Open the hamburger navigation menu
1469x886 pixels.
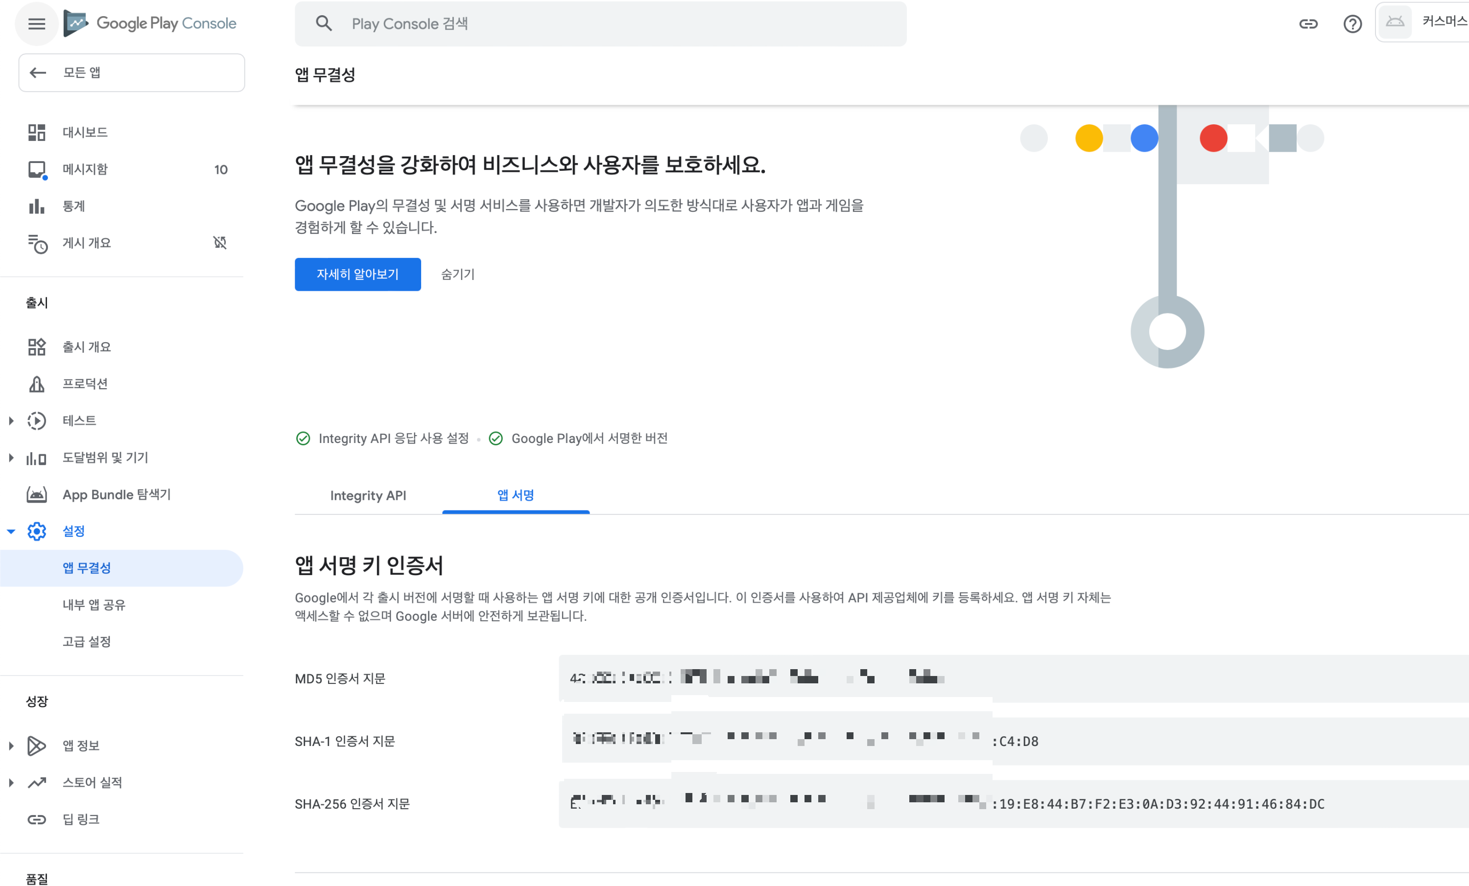click(36, 24)
